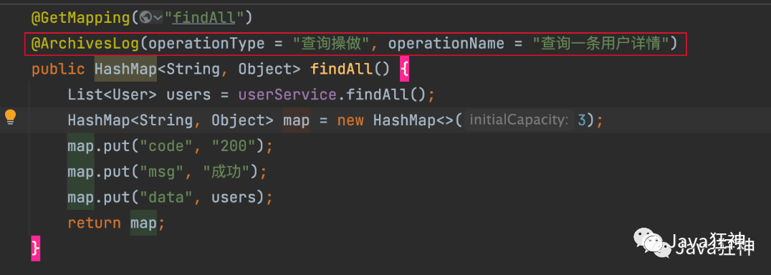This screenshot has width=771, height=275.
Task: Click the initialCapacity parameter hint
Action: [519, 120]
